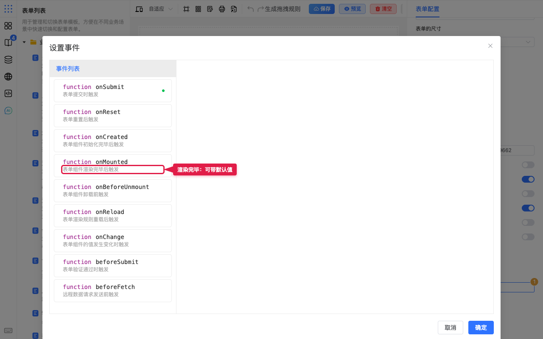
Task: Click the print icon in top toolbar
Action: click(x=222, y=9)
